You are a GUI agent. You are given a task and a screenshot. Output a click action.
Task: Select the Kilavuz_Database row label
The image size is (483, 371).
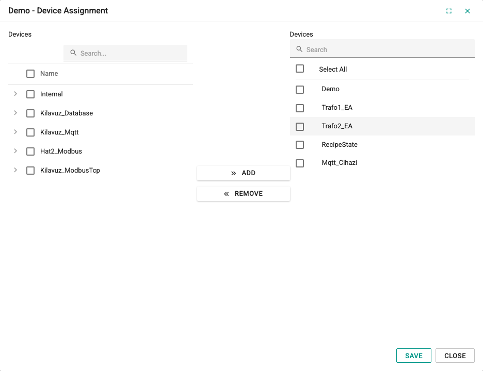(67, 113)
